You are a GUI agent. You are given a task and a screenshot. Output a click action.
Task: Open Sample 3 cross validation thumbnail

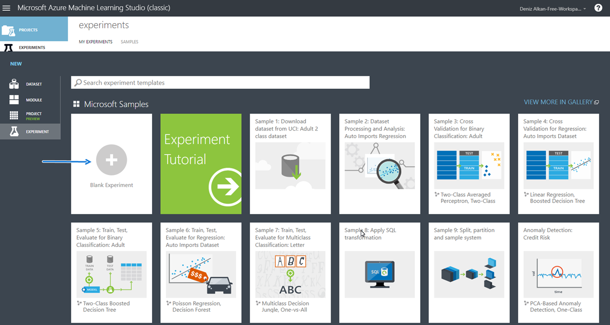click(469, 165)
